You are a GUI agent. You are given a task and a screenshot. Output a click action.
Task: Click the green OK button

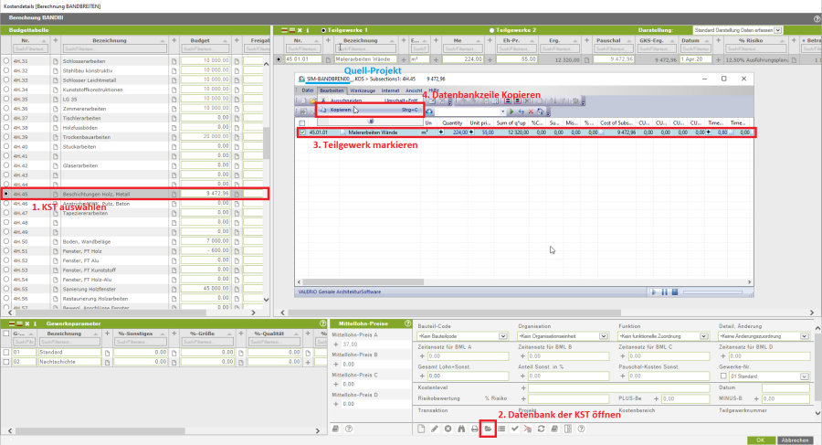[x=760, y=440]
